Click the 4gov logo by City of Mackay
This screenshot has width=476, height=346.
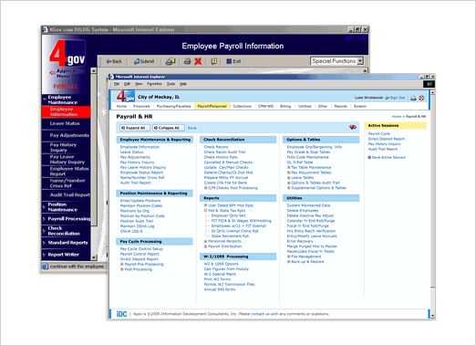(126, 96)
